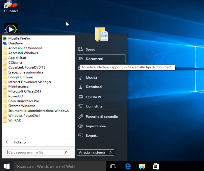Open the Windows PowerShell folder
The image size is (204, 171).
tap(21, 115)
